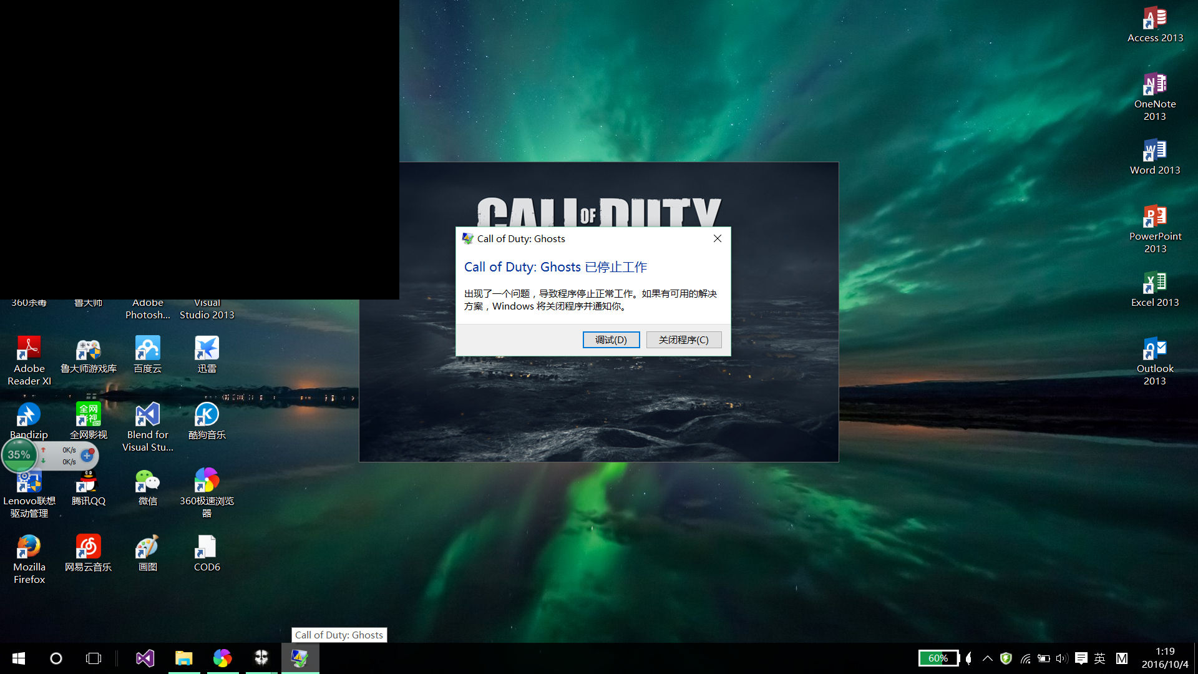Click the Debug (调试) button

[611, 339]
